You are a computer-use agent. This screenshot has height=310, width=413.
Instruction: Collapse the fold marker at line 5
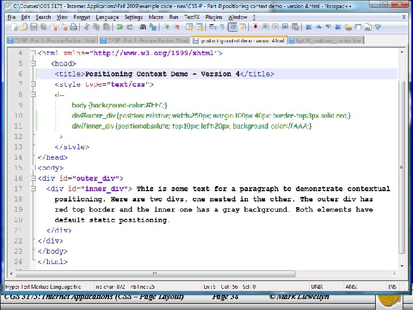click(33, 63)
